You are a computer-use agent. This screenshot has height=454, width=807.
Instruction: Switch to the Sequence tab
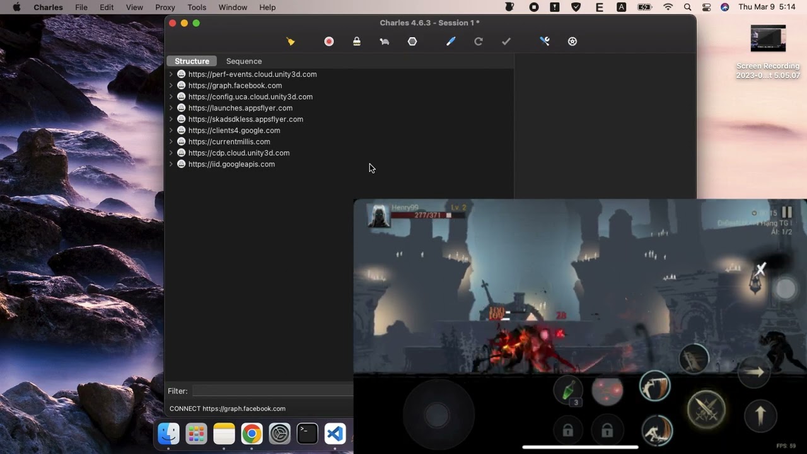coord(244,61)
